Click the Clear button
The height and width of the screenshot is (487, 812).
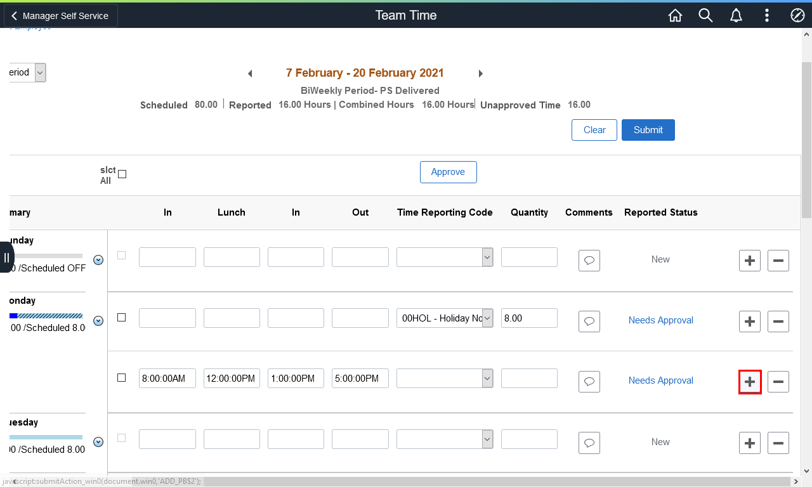pyautogui.click(x=594, y=130)
